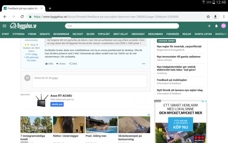Viewport: 228px width, 143px height.
Task: Click the Jämför pris button
Action: click(x=57, y=104)
